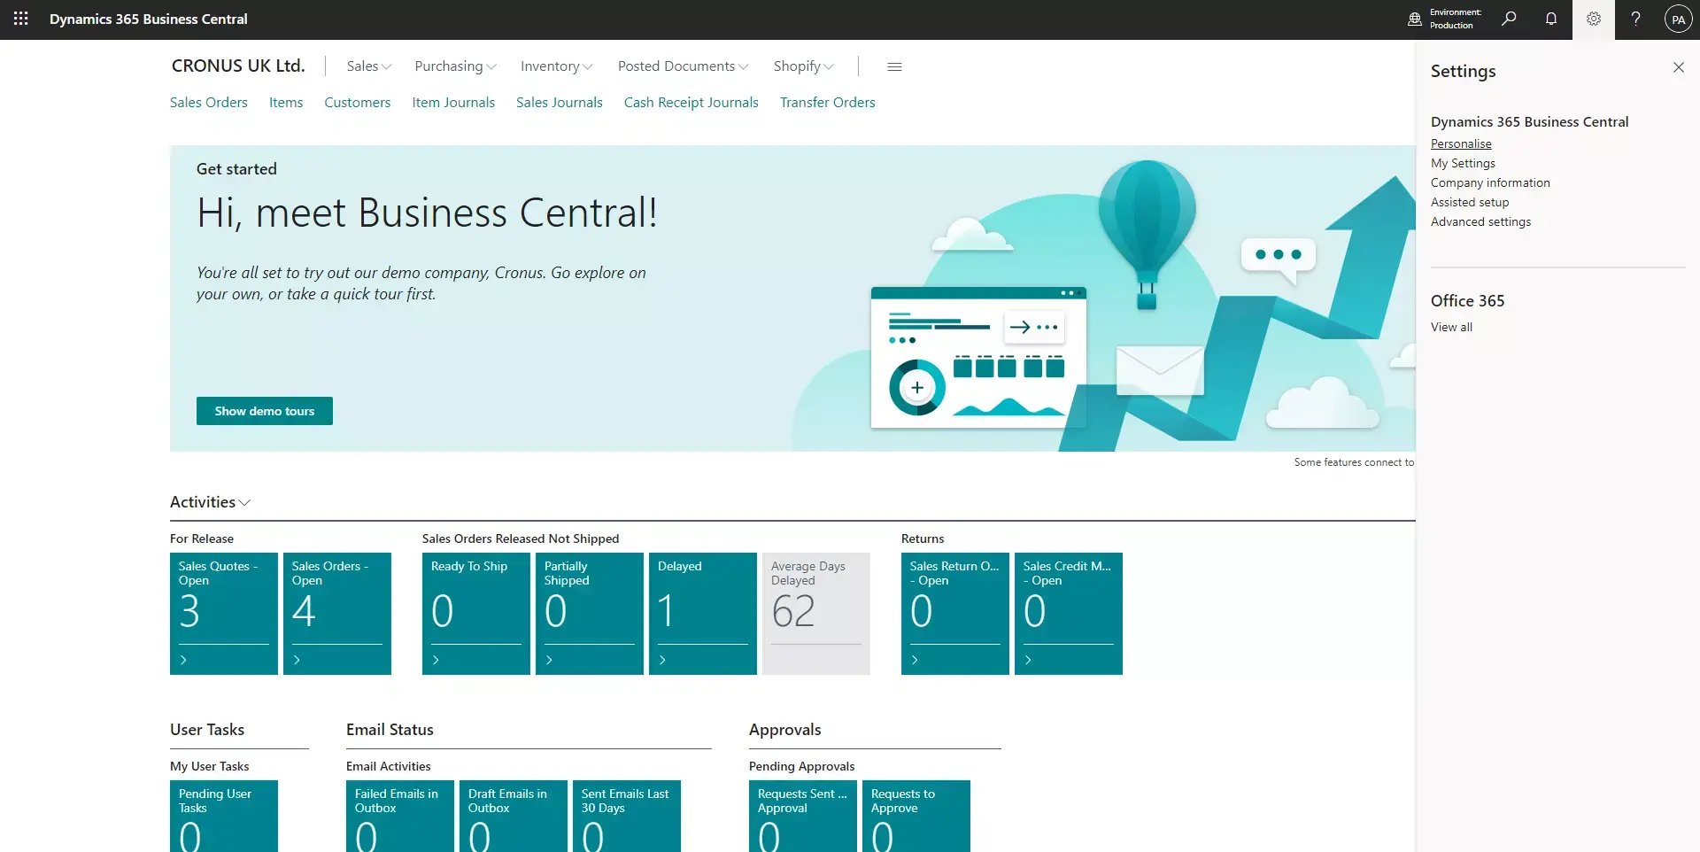Open Draft Emails in Outbox tile
The image size is (1700, 852).
[x=514, y=817]
